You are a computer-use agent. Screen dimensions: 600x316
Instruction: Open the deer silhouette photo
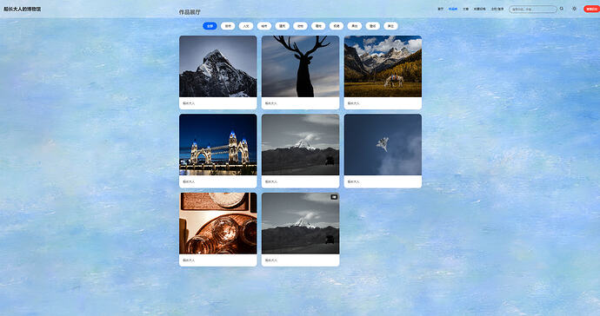pos(300,66)
